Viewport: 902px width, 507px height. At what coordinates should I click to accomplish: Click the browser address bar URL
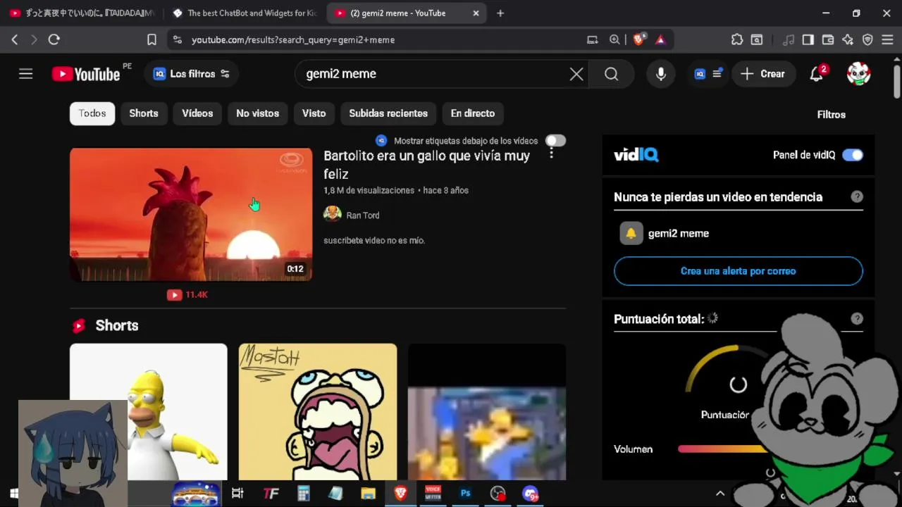293,40
